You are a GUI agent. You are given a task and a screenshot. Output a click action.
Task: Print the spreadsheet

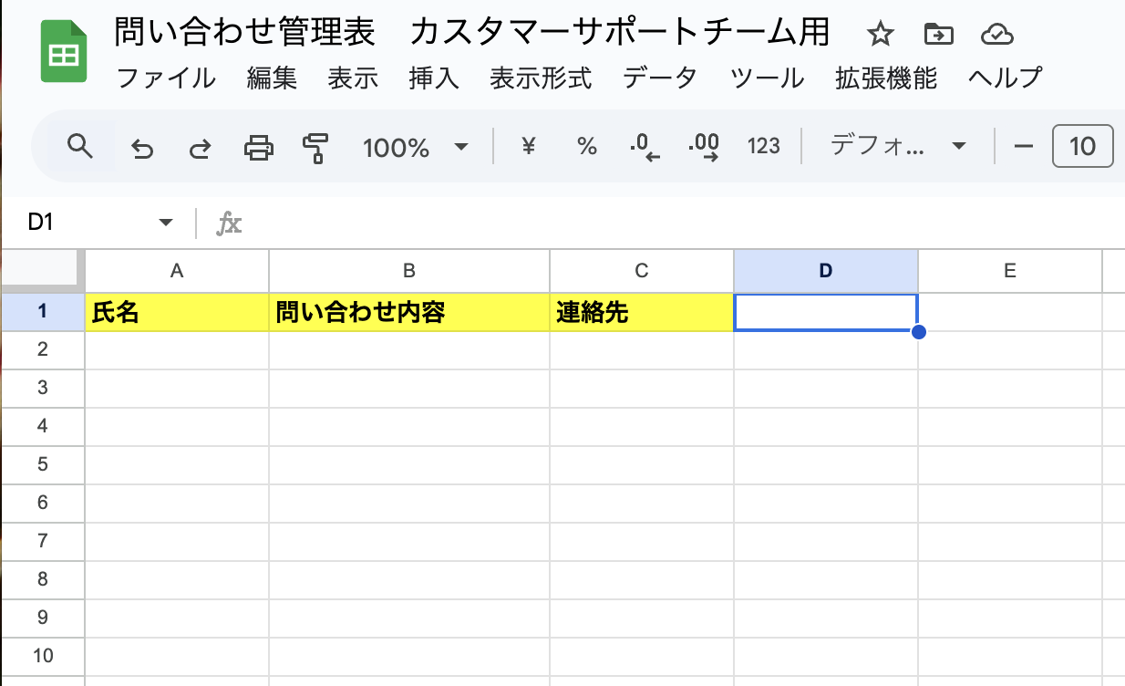click(259, 147)
